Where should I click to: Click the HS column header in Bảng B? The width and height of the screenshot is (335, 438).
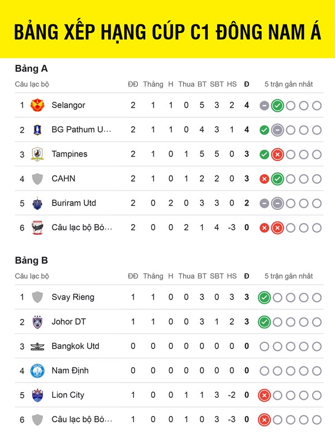(232, 276)
